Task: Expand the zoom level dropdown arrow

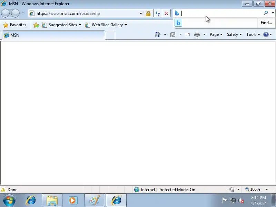Action: [x=267, y=189]
